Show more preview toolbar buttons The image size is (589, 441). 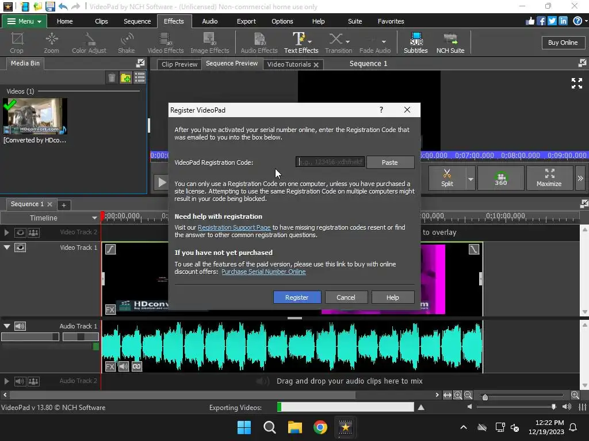pyautogui.click(x=580, y=179)
